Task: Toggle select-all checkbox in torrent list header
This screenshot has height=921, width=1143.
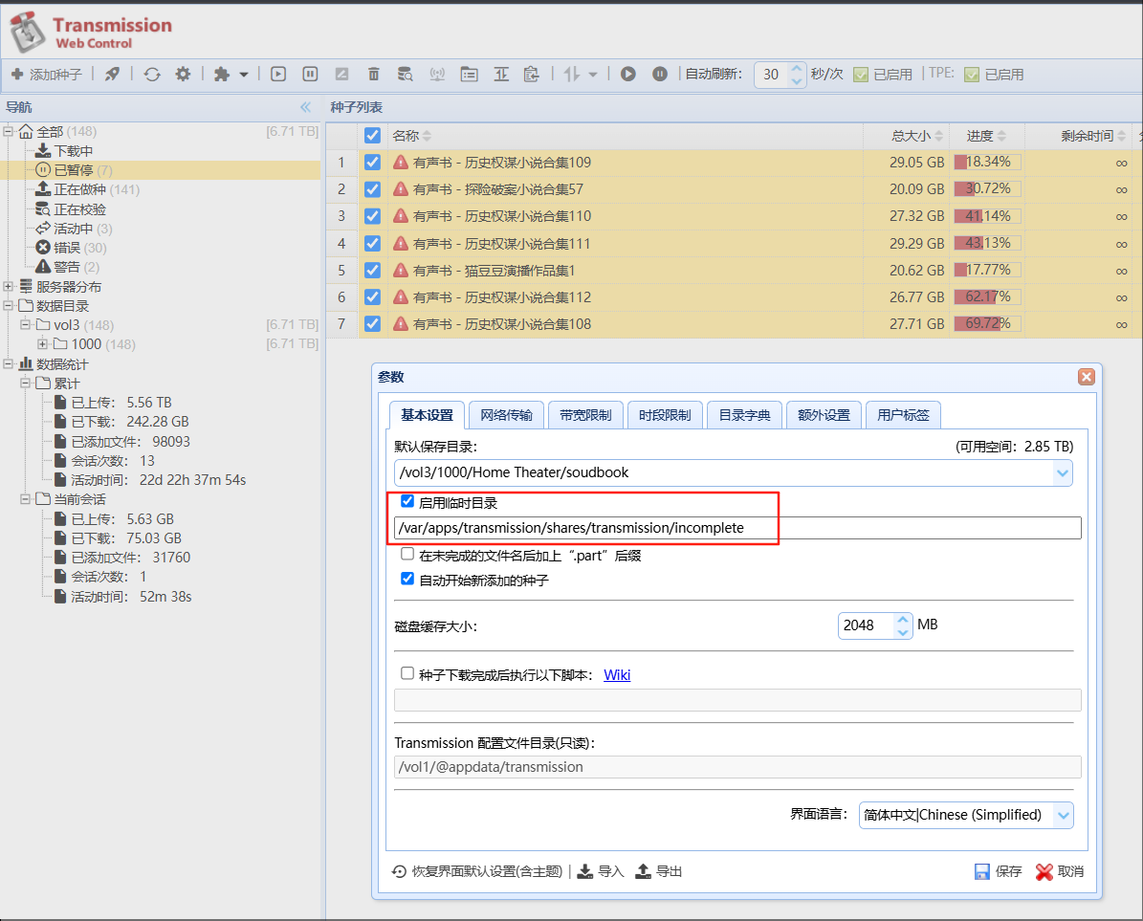Action: pyautogui.click(x=372, y=136)
